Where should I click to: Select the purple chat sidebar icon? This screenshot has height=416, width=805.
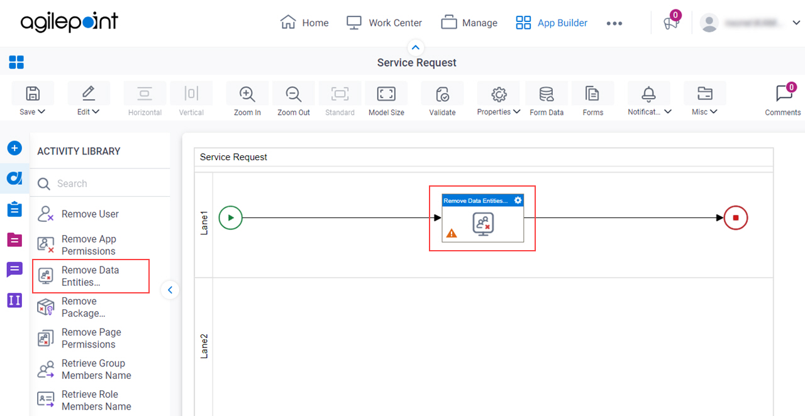click(x=14, y=270)
